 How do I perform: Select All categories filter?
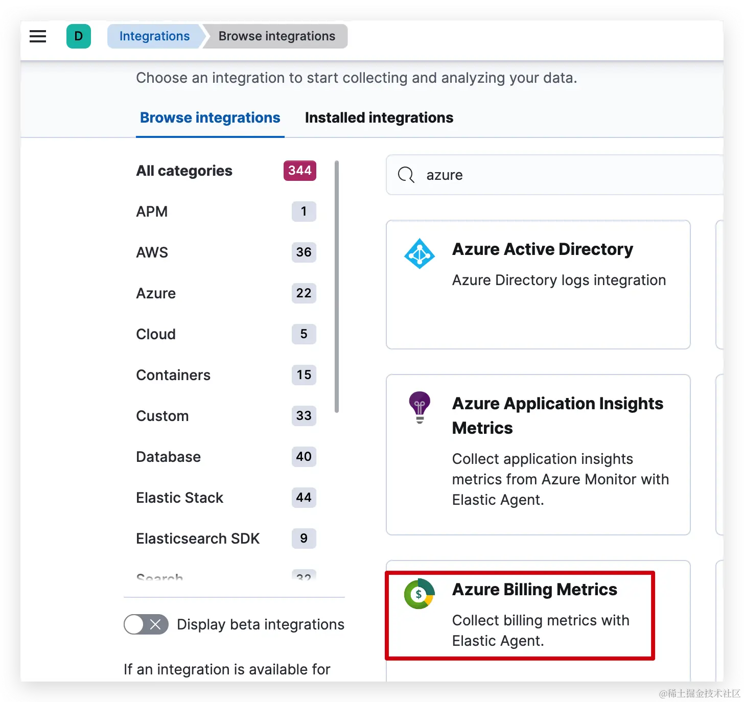226,171
